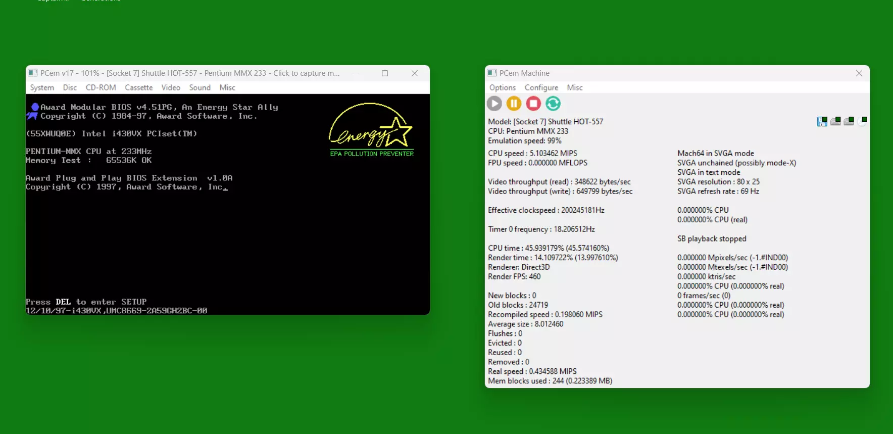893x434 pixels.
Task: Maximize the PCem v17 emulator window
Action: tap(385, 73)
